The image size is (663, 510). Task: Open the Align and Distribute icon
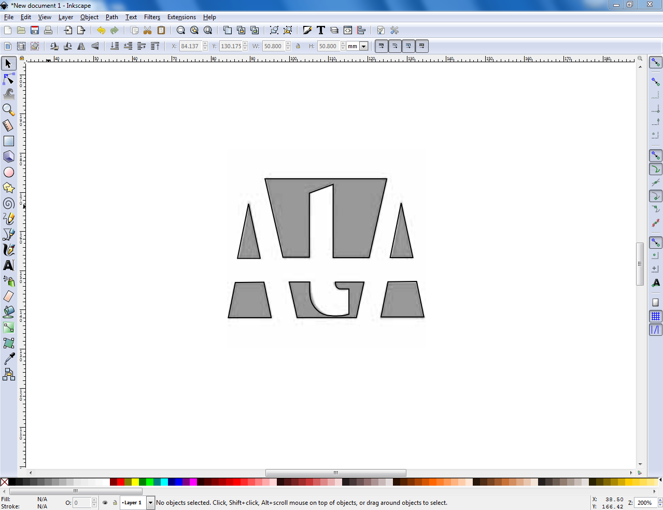[361, 30]
